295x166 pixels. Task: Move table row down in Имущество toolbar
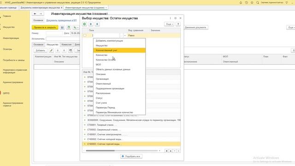[64, 50]
